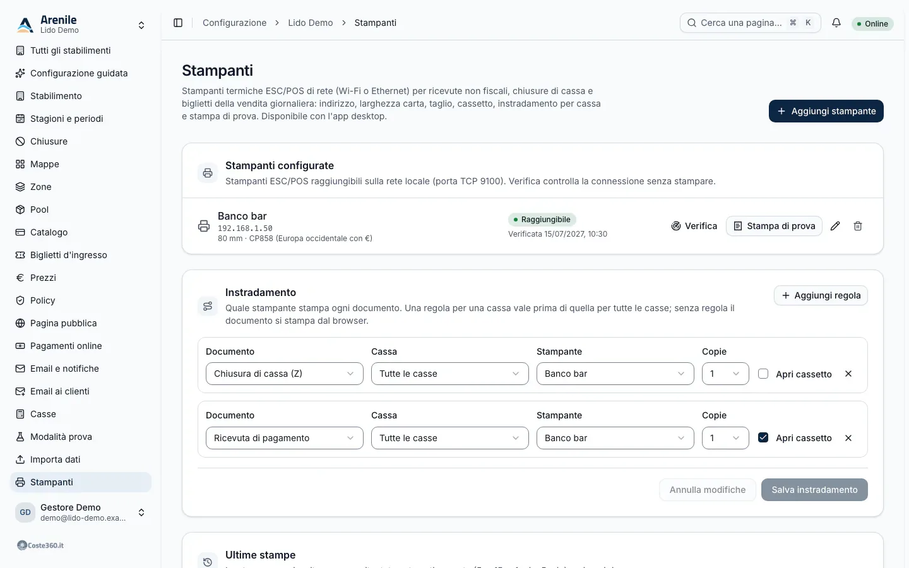Click the Instradamento section icon

(208, 306)
